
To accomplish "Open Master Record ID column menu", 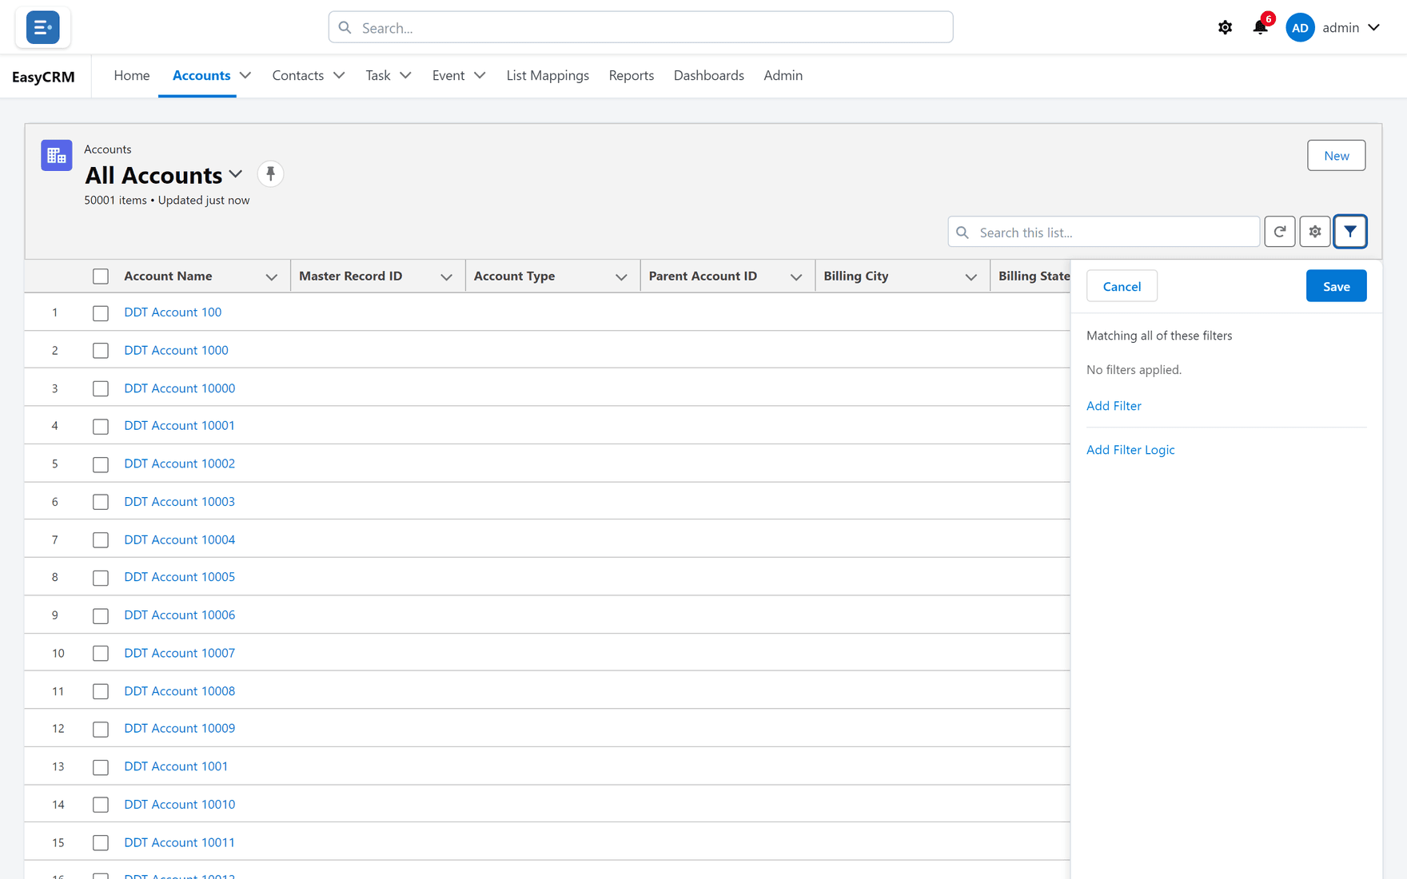I will pyautogui.click(x=446, y=276).
